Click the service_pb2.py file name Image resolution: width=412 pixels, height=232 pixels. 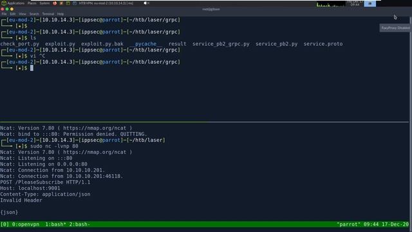(x=276, y=44)
